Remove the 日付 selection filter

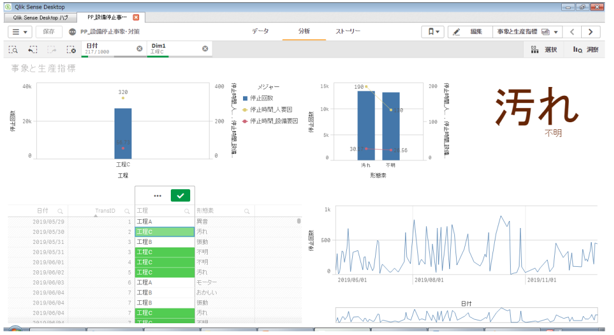(x=140, y=49)
